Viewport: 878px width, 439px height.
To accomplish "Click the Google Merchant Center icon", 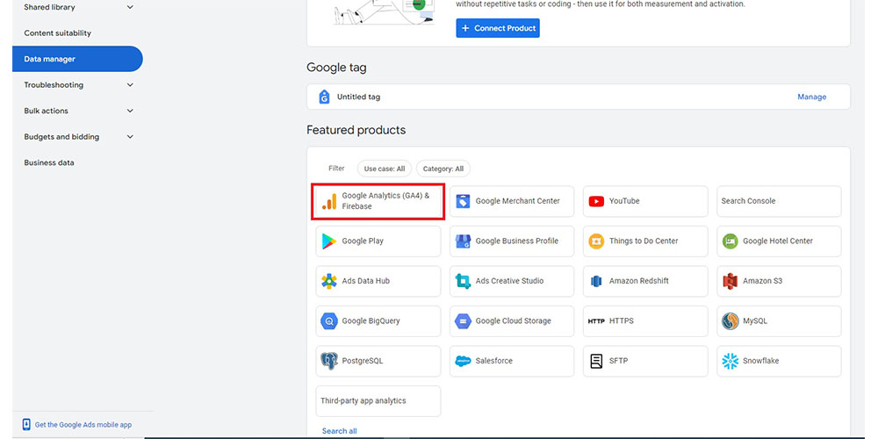I will (x=463, y=201).
